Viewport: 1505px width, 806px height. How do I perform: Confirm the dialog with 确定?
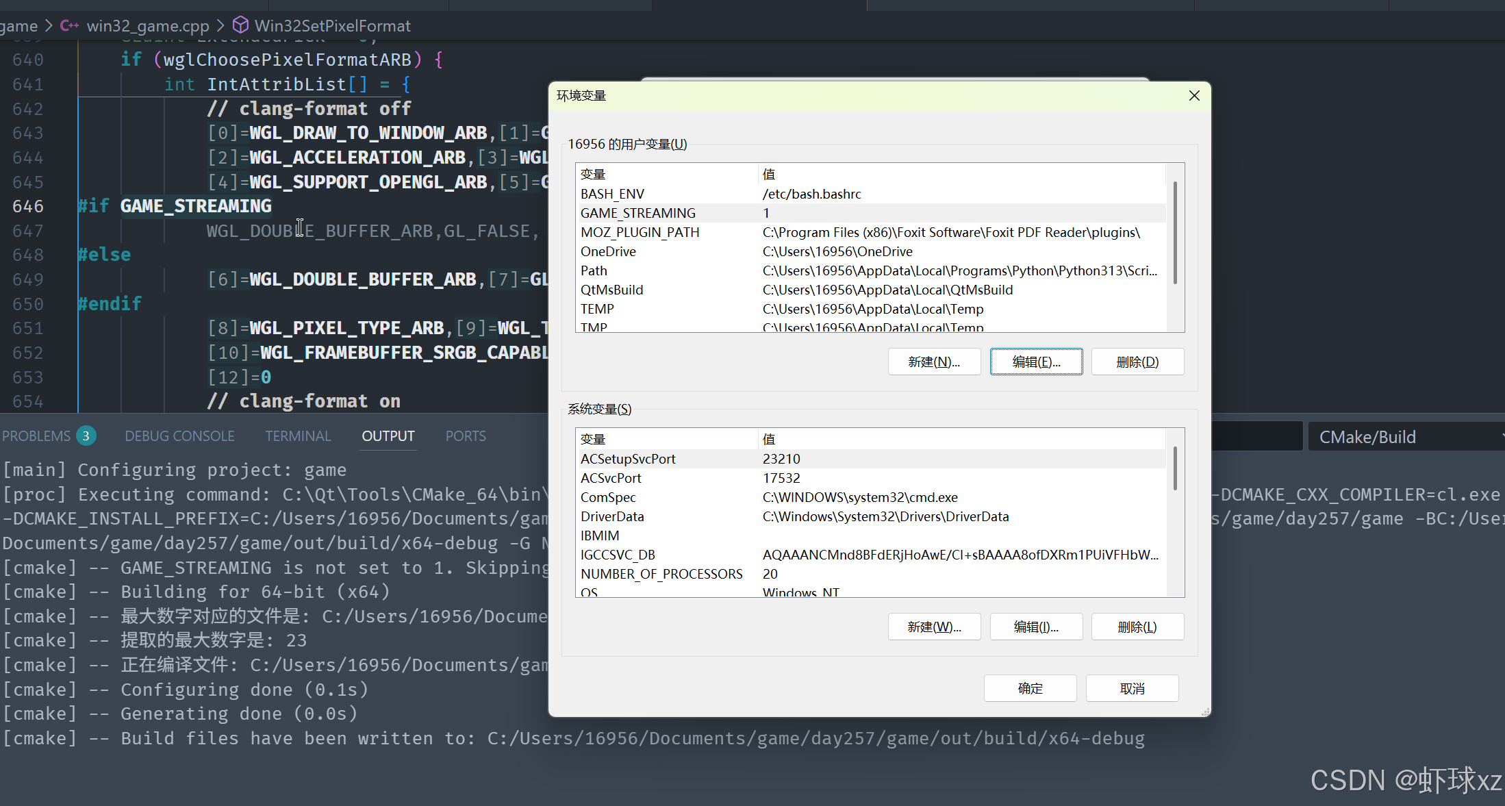(x=1030, y=688)
